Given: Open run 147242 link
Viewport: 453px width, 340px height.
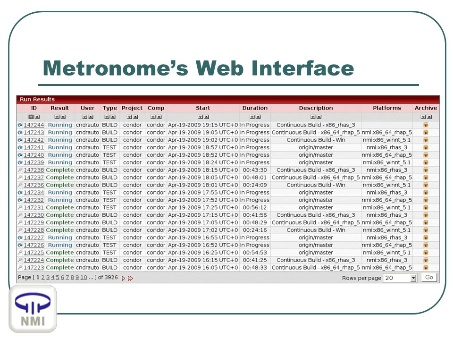Looking at the screenshot, I should coord(34,140).
